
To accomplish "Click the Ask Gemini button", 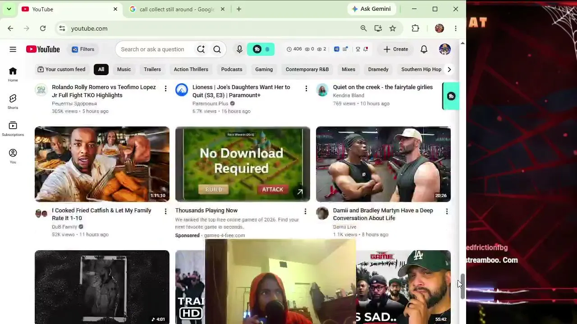I will pos(372,9).
